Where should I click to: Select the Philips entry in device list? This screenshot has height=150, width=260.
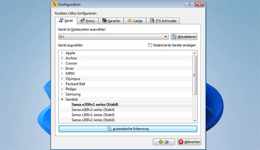click(71, 89)
